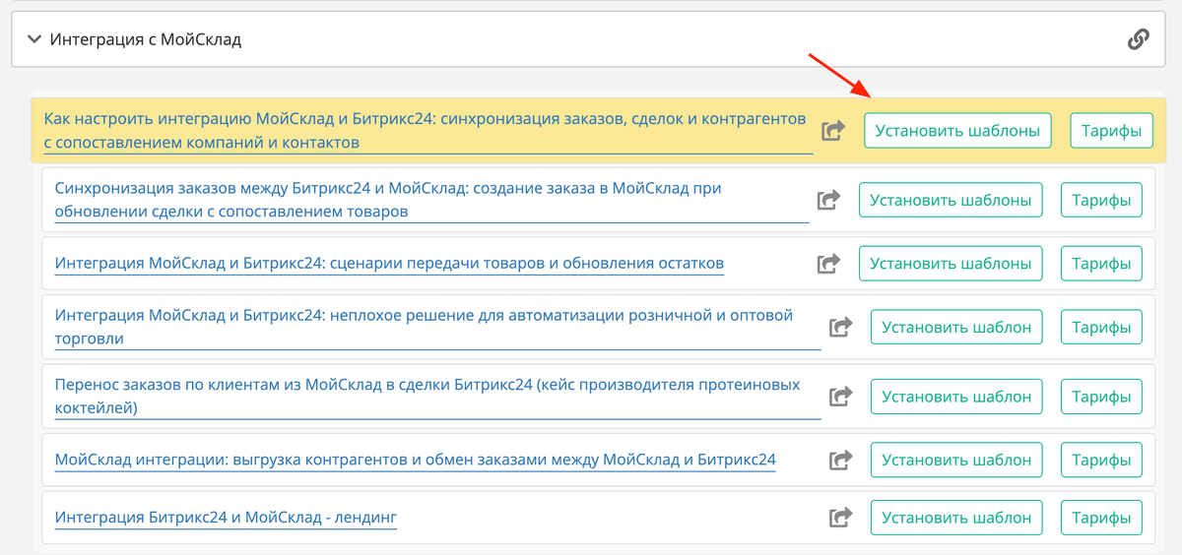Copy link icon for Интеграция с МойСклад section
This screenshot has height=555, width=1182.
(x=1138, y=39)
